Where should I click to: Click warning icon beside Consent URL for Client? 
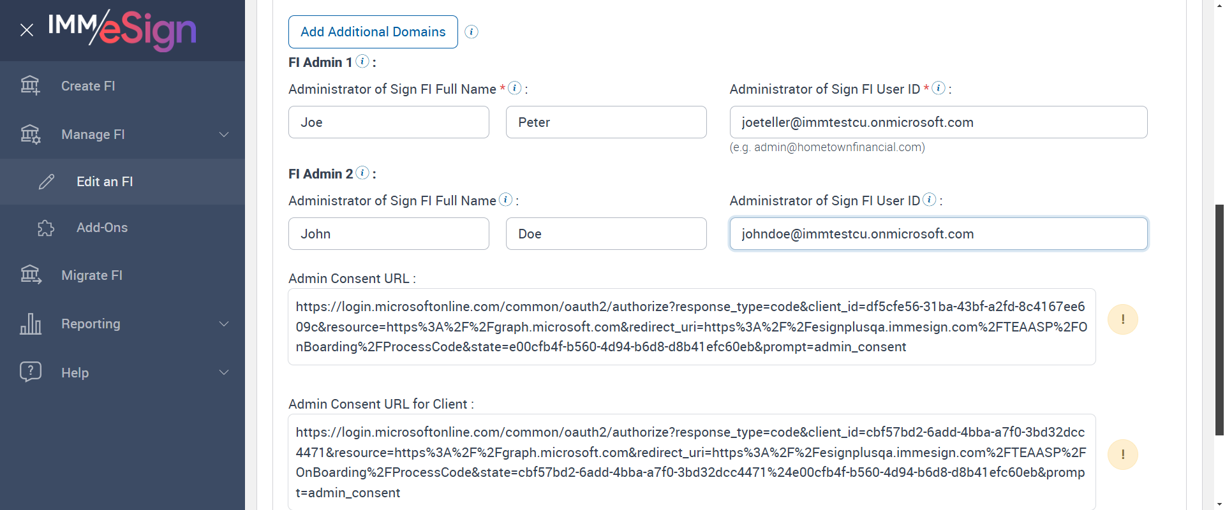point(1123,455)
